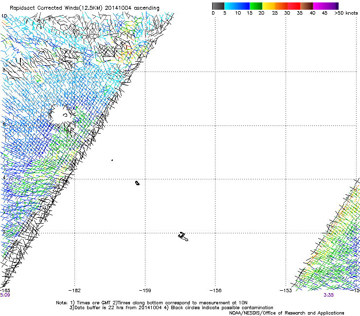The width and height of the screenshot is (360, 316).
Task: Click the longitude label '-162'
Action: [x=74, y=291]
